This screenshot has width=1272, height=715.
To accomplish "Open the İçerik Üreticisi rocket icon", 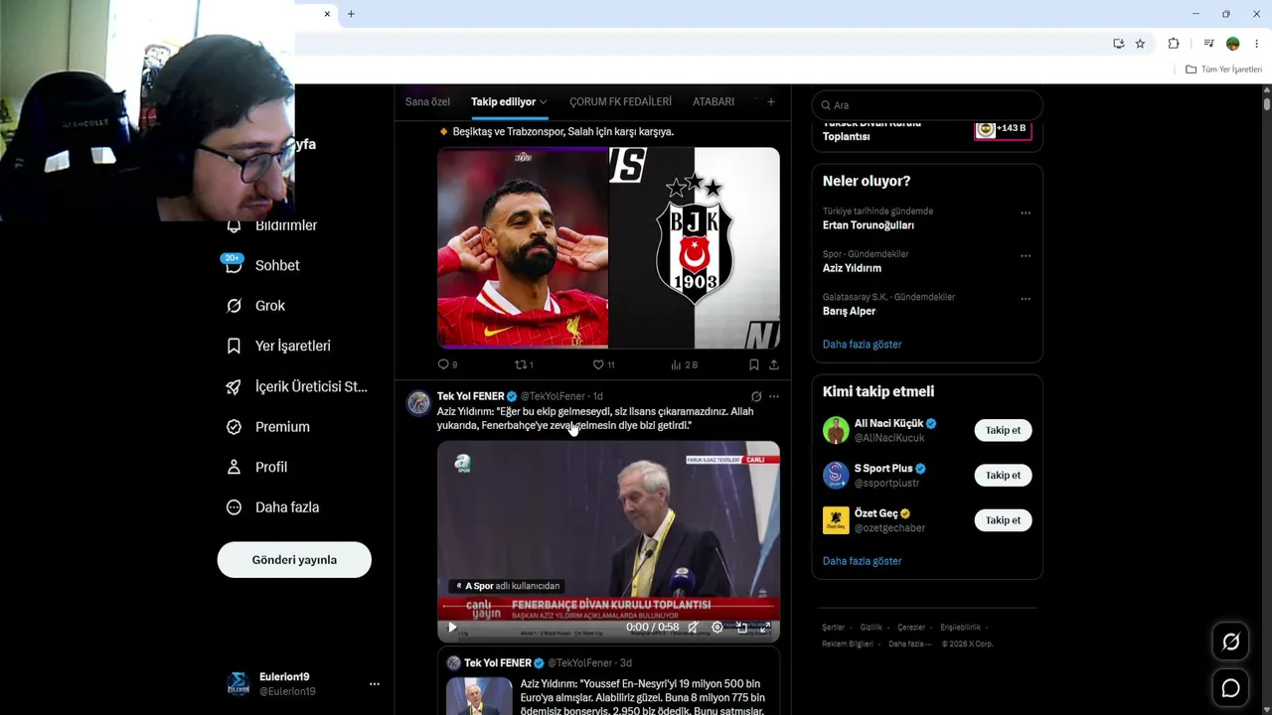I will (x=234, y=386).
